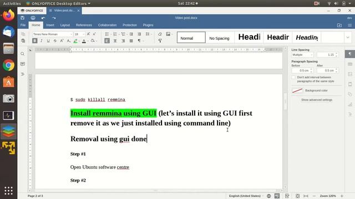Click the Copy icon in the ribbon

point(23,34)
